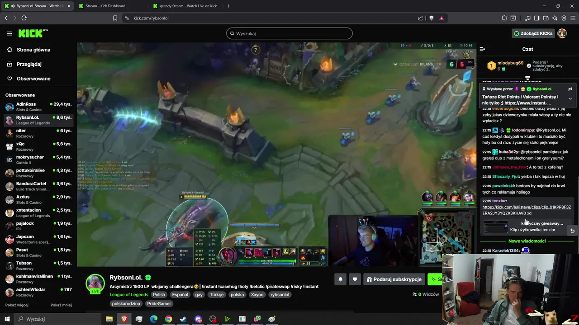Select the PrideGamer tag
The width and height of the screenshot is (579, 325).
pyautogui.click(x=159, y=304)
